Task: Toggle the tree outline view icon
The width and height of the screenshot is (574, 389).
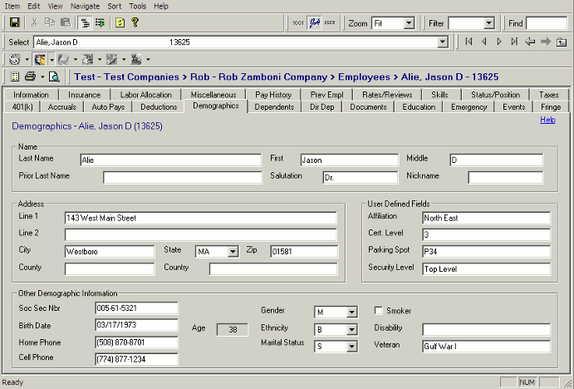Action: coord(86,22)
